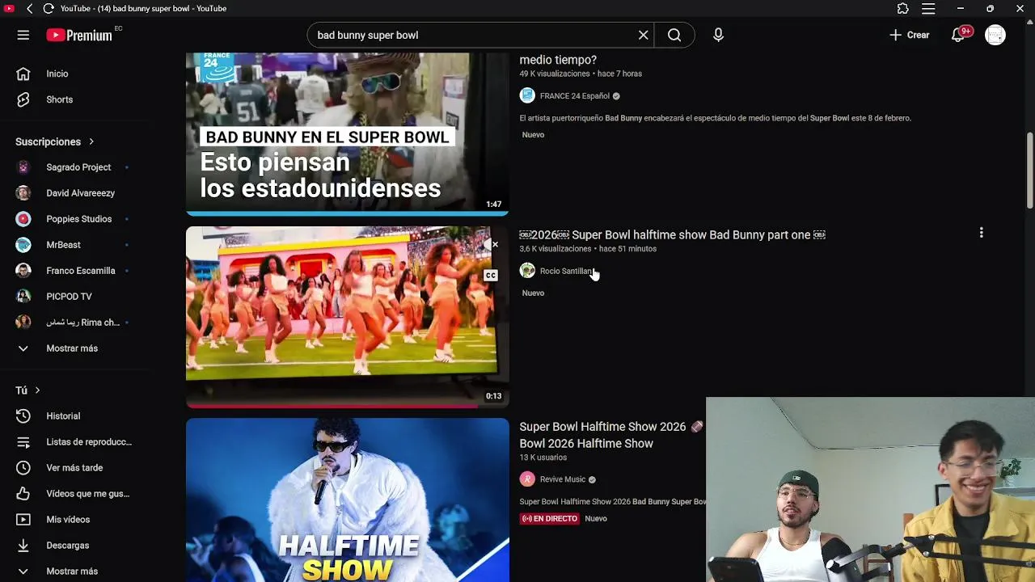Open the account avatar menu
Viewport: 1035px width, 582px height.
(x=995, y=35)
